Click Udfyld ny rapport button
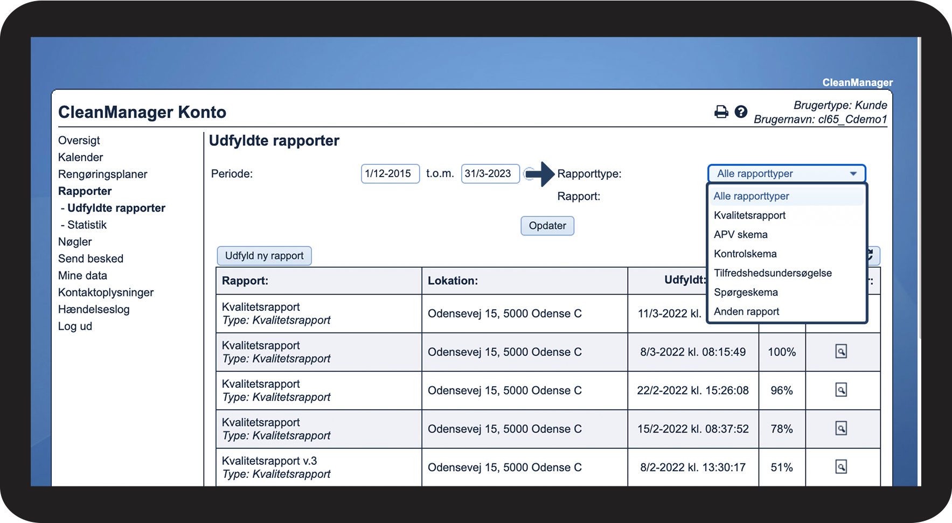Image resolution: width=952 pixels, height=523 pixels. [264, 256]
